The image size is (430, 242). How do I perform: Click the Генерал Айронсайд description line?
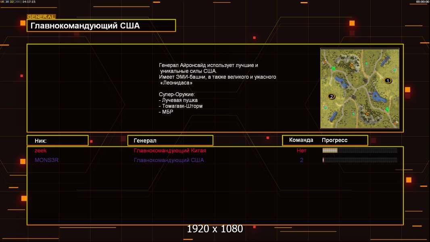coord(209,65)
